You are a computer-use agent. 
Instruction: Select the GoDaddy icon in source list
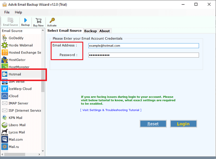click(x=5, y=38)
